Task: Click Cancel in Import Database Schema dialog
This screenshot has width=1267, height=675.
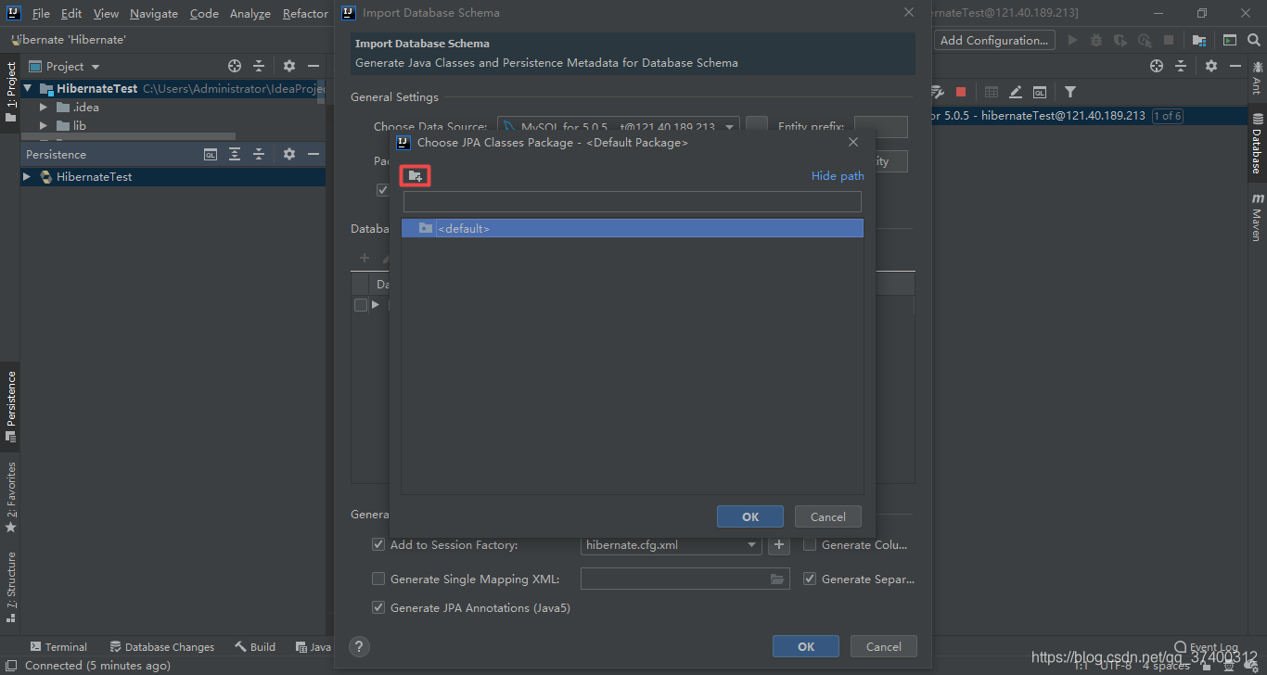Action: click(883, 646)
